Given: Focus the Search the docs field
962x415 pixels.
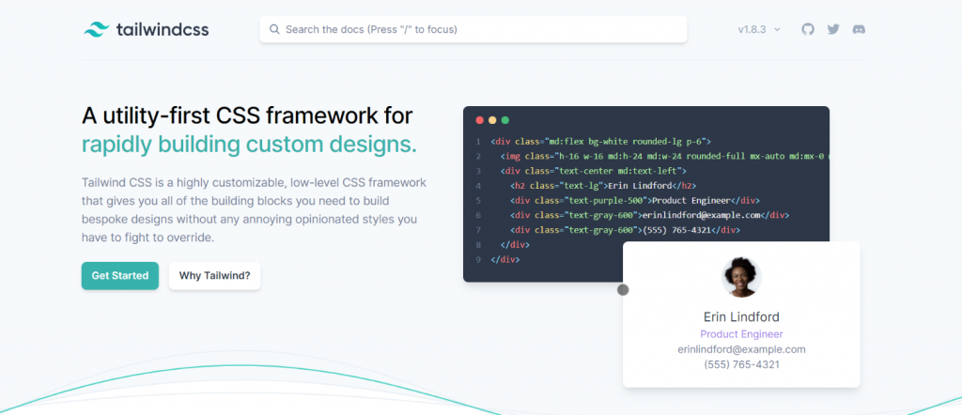Looking at the screenshot, I should point(473,29).
